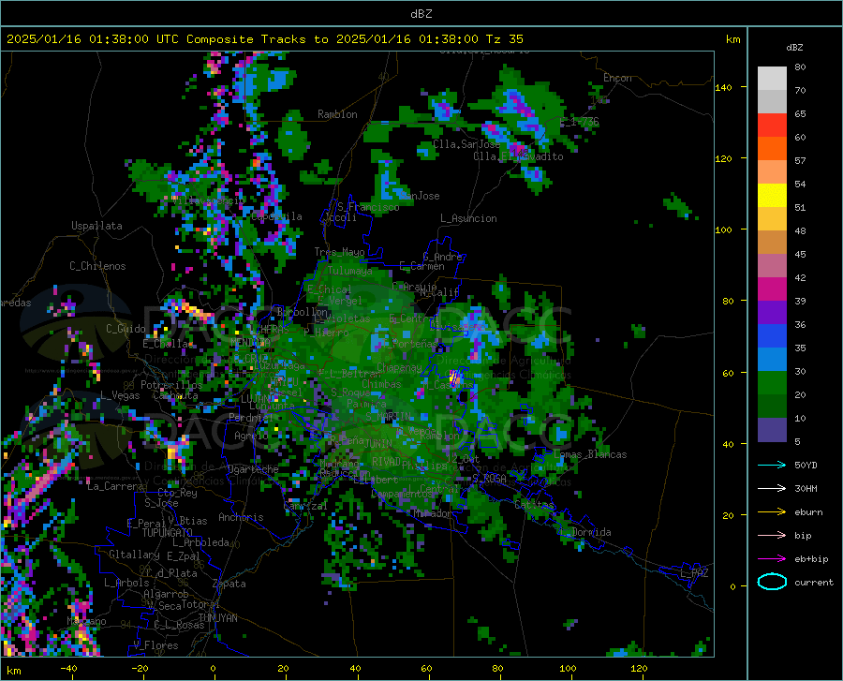Click the 'L_PAZ' place label

[694, 573]
